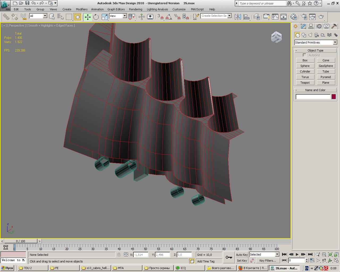This screenshot has width=340, height=272.
Task: Switch to the Modify command panel
Action: point(303,26)
